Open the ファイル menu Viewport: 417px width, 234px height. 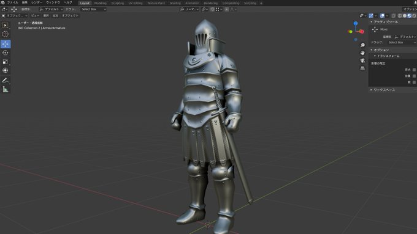[x=12, y=2]
